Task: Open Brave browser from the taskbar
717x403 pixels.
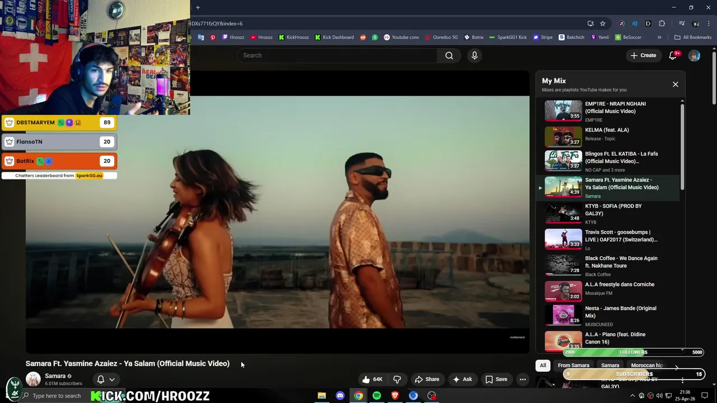Action: click(395, 396)
